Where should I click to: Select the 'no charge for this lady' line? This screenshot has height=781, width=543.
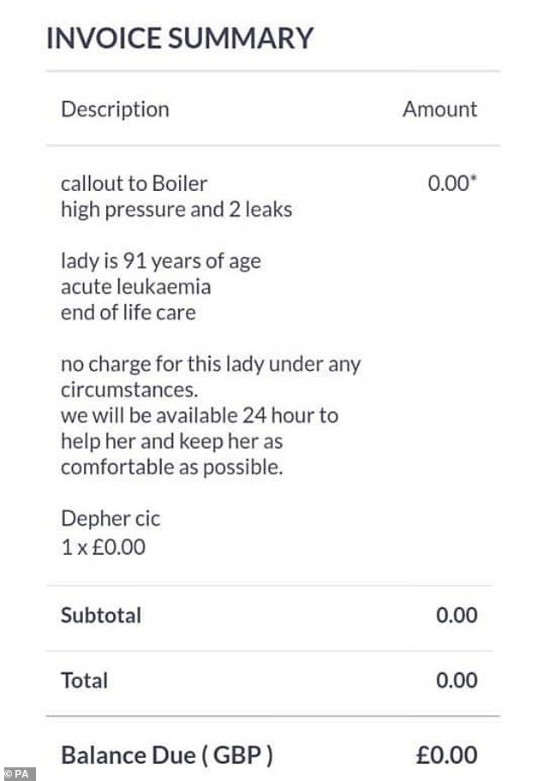click(211, 364)
